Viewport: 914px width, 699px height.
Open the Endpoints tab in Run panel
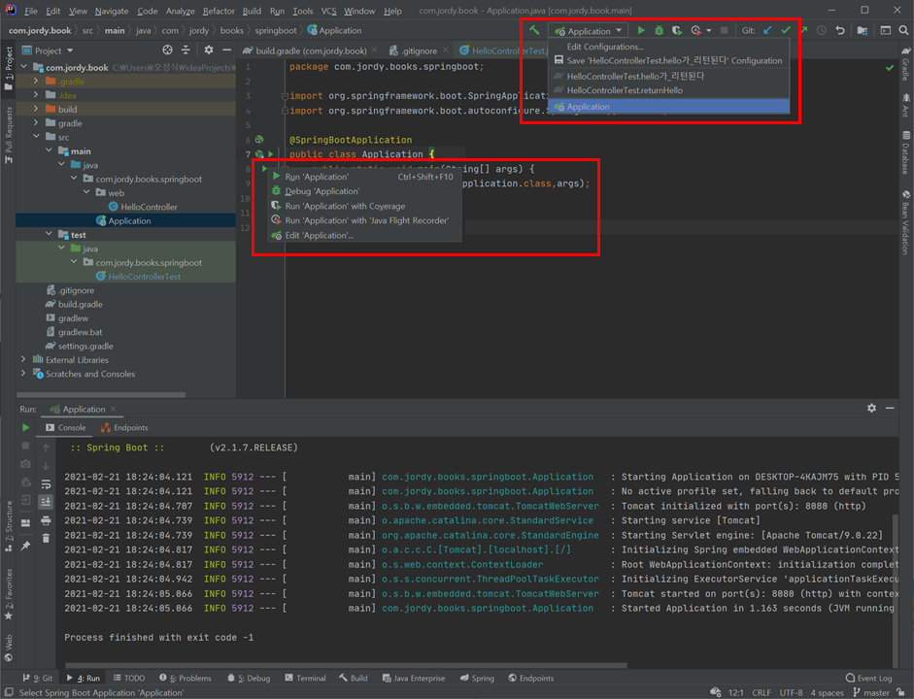(124, 427)
